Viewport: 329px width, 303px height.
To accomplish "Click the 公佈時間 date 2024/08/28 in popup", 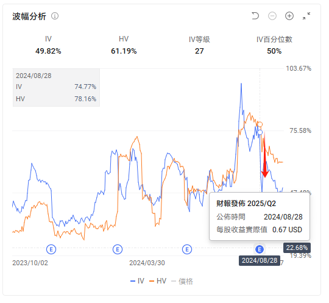I will [283, 217].
